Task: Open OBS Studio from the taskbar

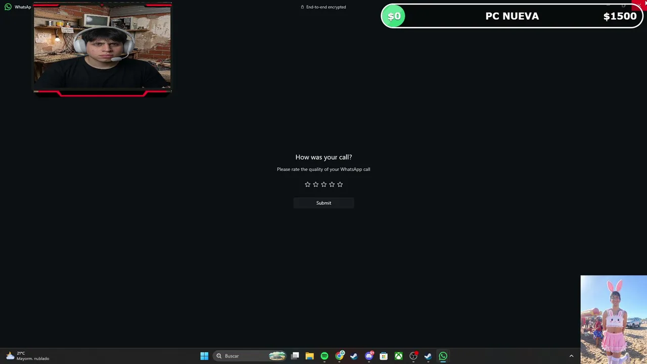Action: [x=413, y=356]
